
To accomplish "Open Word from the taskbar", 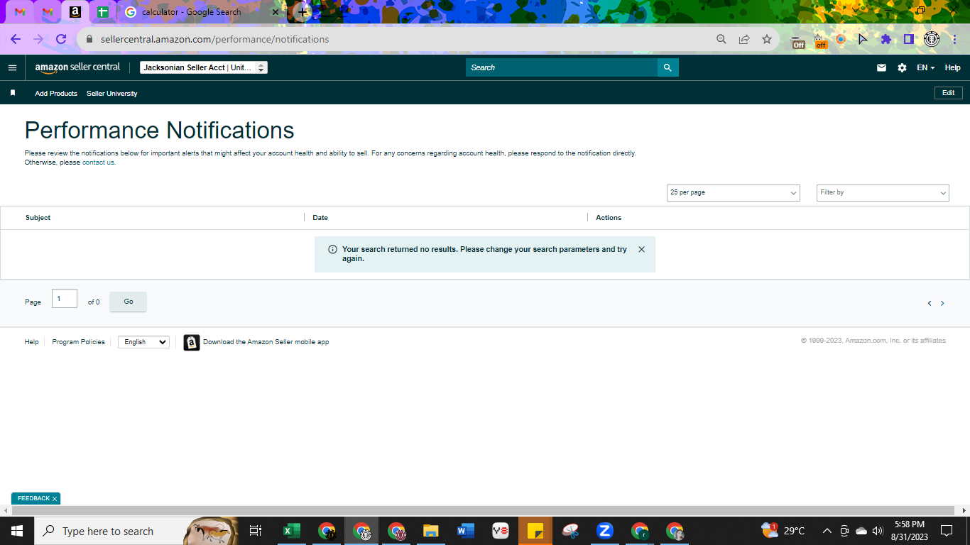I will (466, 531).
